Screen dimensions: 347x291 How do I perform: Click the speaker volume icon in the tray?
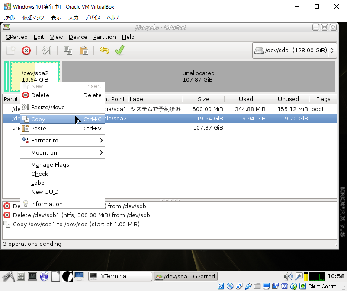288,276
